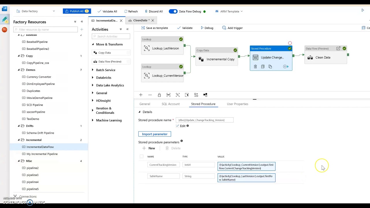Auto-align activities on canvas
Viewport: 370px width, 208px height.
tap(196, 95)
